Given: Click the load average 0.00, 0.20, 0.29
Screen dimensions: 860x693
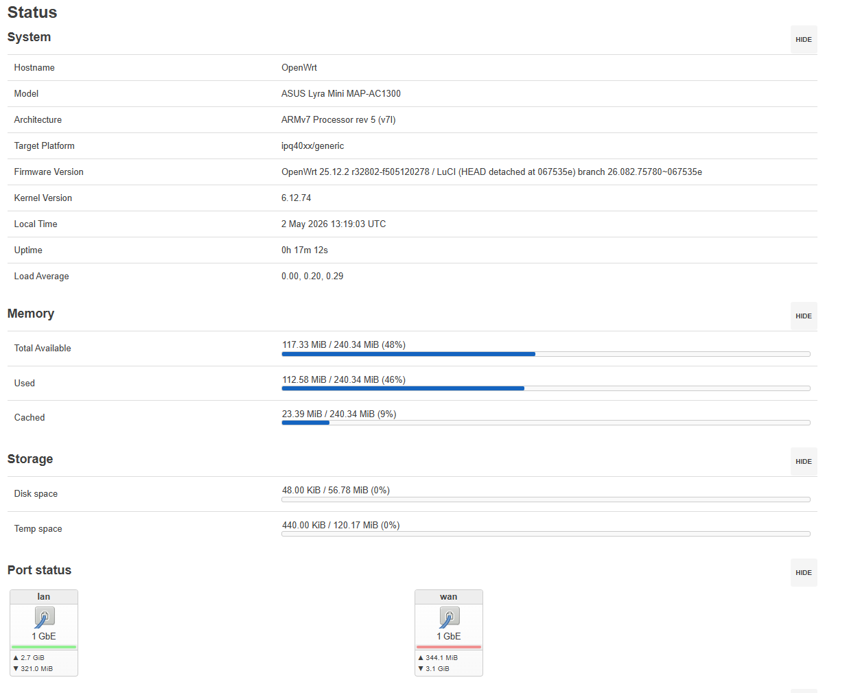Looking at the screenshot, I should coord(312,277).
